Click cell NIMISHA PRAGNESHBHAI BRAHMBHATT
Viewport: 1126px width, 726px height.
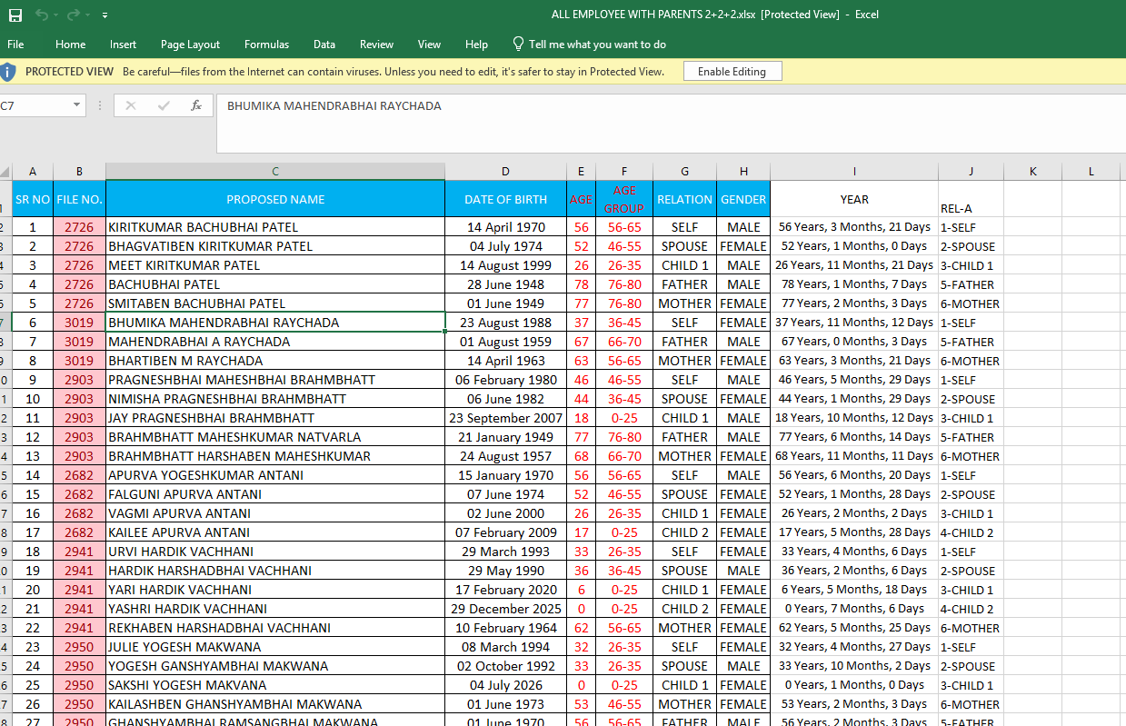(x=275, y=399)
